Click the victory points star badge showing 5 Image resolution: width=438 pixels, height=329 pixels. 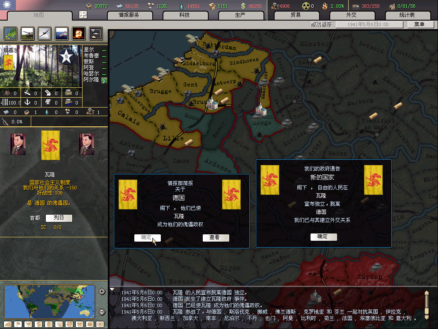[x=66, y=57]
